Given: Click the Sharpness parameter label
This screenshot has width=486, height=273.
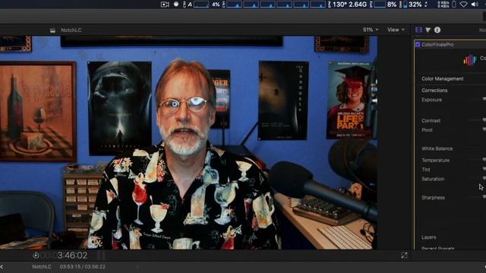Looking at the screenshot, I should (x=433, y=197).
